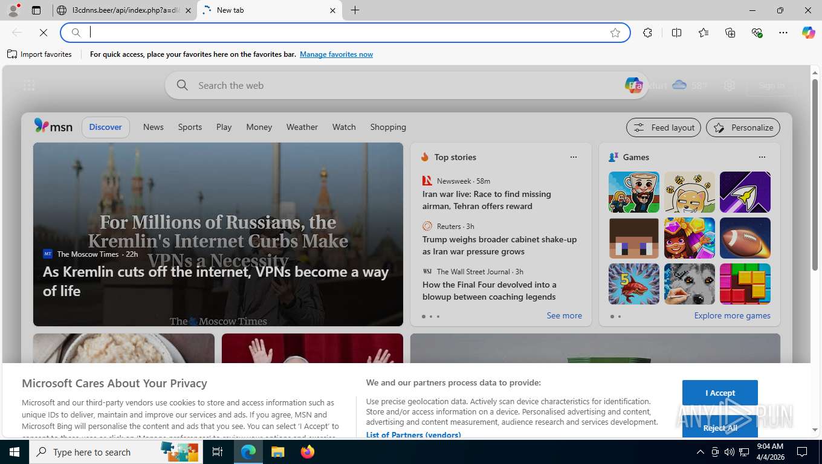Open the Collections icon
This screenshot has width=822, height=464.
coord(730,33)
